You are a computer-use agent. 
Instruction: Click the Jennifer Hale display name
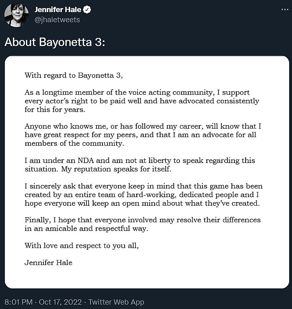click(58, 10)
